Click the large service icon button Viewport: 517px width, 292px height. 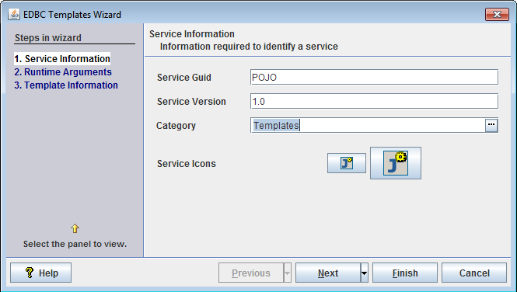coord(396,163)
